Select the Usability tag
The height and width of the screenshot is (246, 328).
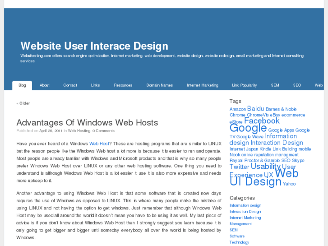pyautogui.click(x=266, y=167)
